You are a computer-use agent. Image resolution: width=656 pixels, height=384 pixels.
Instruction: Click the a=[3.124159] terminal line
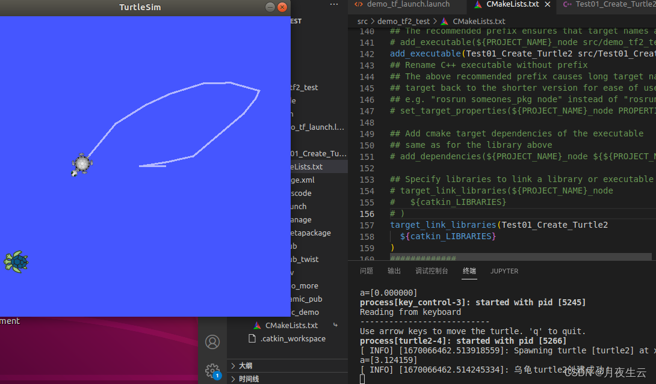(x=388, y=360)
